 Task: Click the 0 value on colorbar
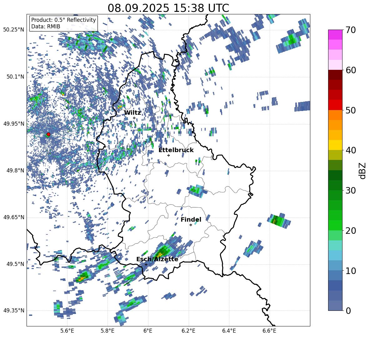348,311
